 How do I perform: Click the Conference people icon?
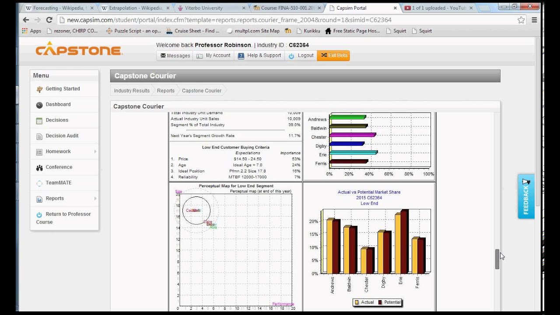coord(39,168)
